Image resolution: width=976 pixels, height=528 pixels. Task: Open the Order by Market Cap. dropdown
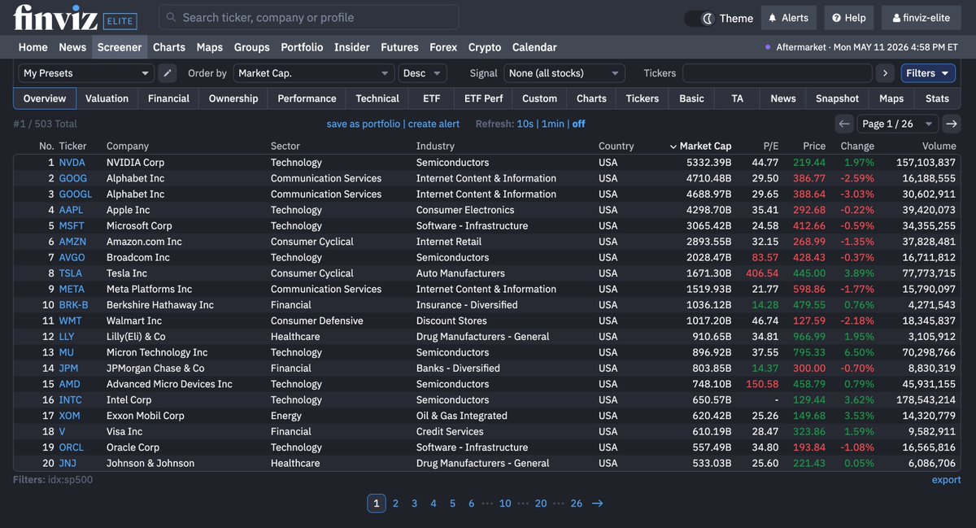[x=313, y=73]
